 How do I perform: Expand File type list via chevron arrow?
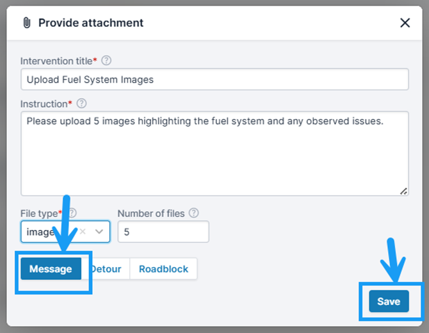(x=99, y=232)
